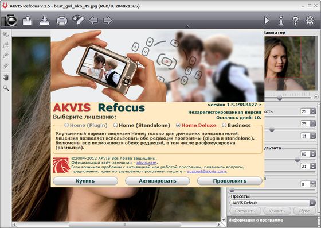Click the Сброс button

pyautogui.click(x=304, y=211)
